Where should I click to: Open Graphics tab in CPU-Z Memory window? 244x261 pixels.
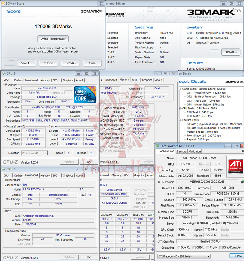point(147,80)
